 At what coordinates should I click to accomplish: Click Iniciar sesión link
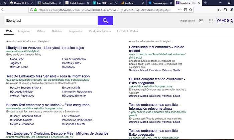(x=188, y=21)
